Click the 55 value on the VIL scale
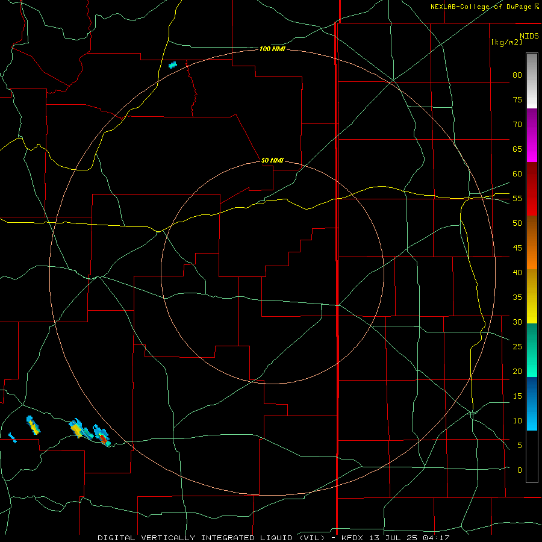The image size is (542, 542). click(517, 199)
